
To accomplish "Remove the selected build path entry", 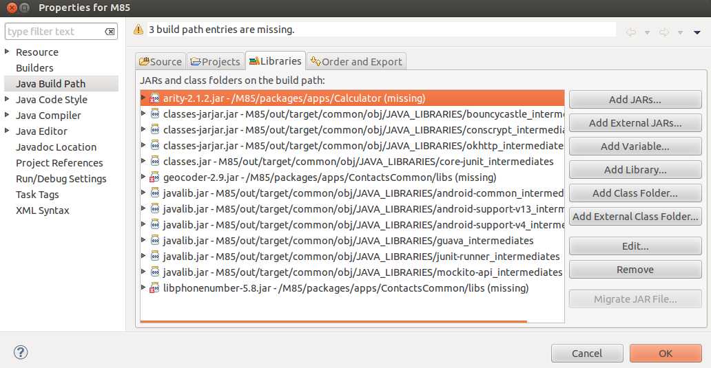I will tap(635, 270).
